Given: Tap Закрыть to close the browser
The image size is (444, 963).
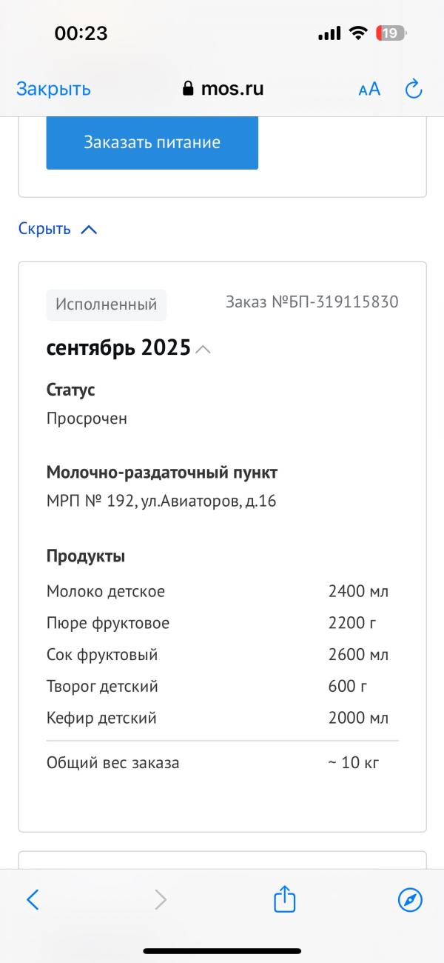Looking at the screenshot, I should [x=53, y=89].
